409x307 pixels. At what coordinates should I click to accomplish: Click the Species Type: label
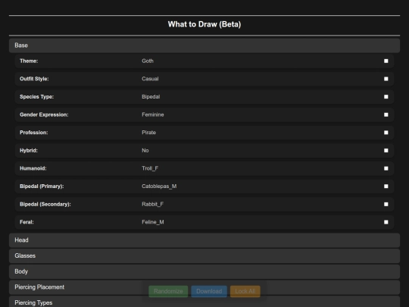point(37,97)
